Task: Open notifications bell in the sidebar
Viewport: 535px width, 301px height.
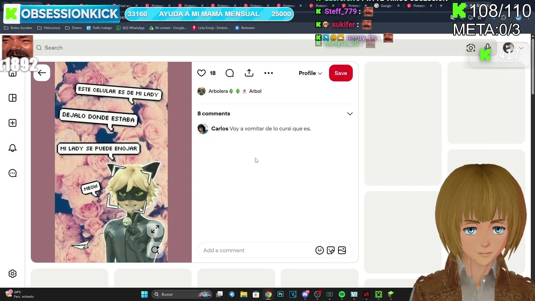Action: point(13,148)
